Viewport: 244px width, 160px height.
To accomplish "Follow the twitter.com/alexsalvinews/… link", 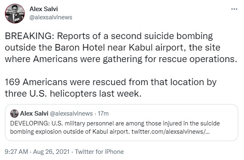I will (x=171, y=132).
